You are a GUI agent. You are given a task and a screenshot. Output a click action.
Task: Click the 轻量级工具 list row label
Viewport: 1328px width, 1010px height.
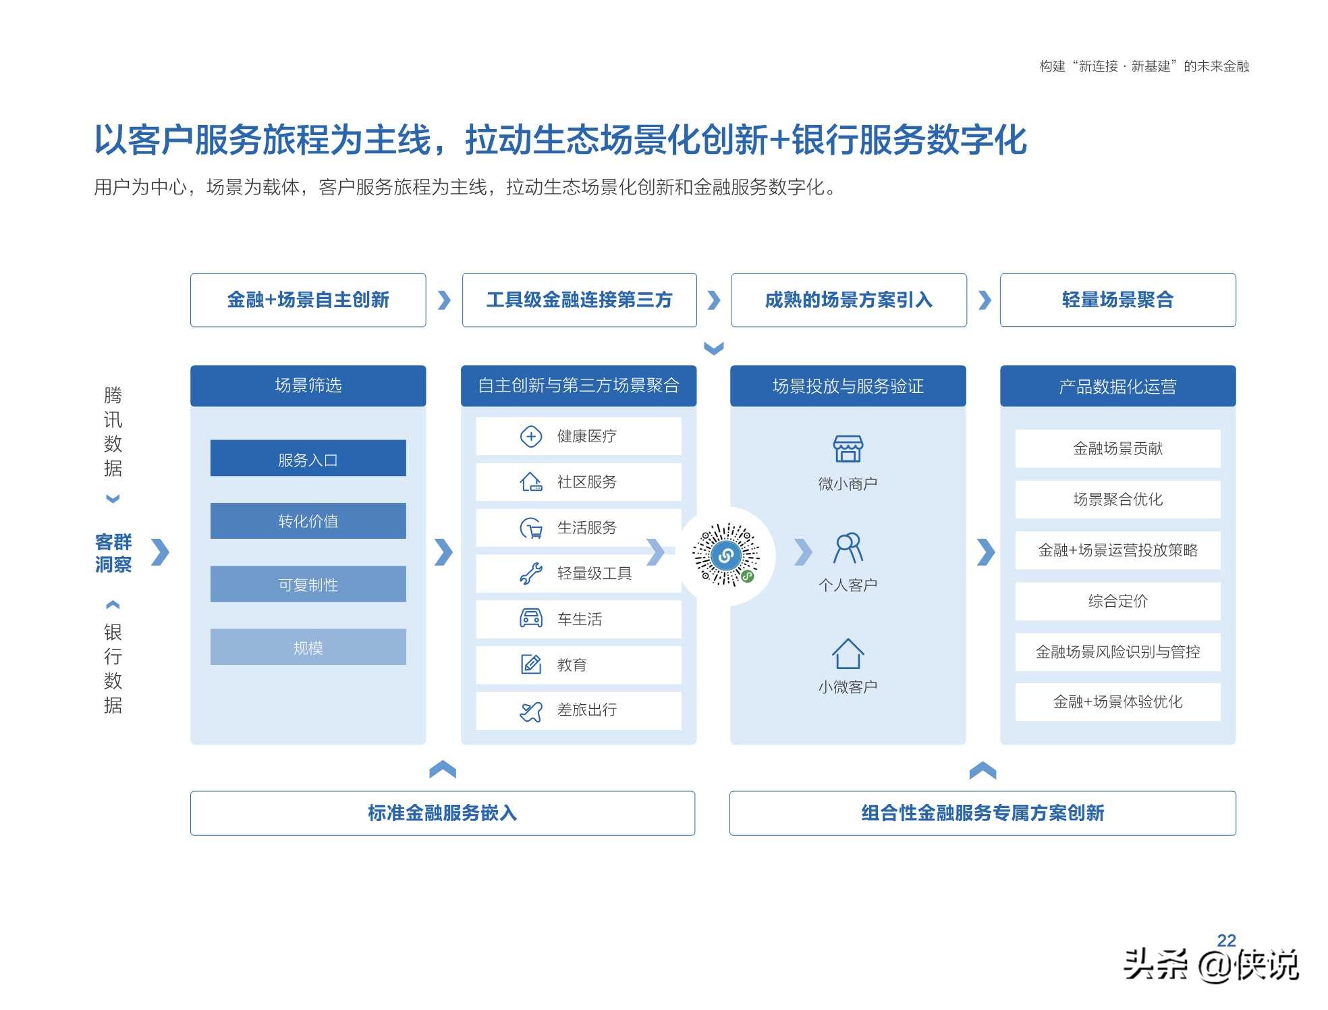[594, 573]
